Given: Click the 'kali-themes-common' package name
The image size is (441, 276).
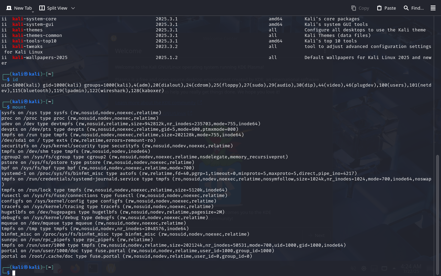Looking at the screenshot, I should (x=37, y=36).
